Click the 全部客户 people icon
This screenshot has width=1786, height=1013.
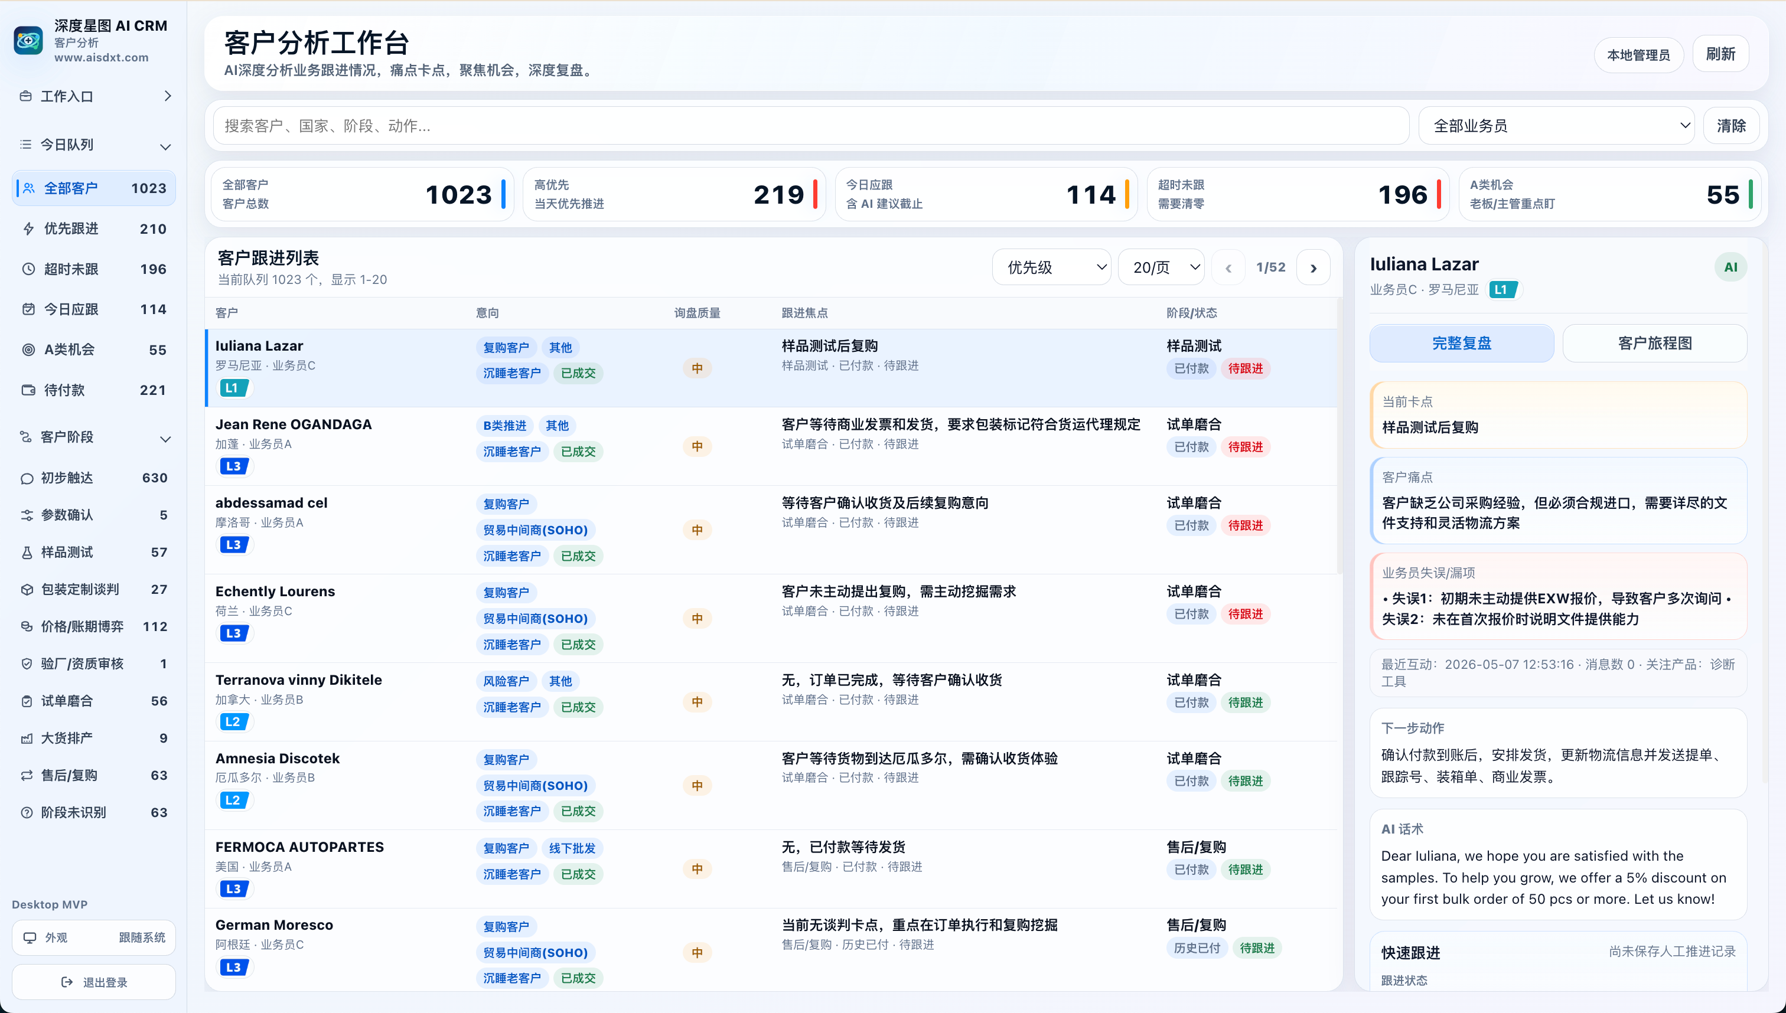28,188
